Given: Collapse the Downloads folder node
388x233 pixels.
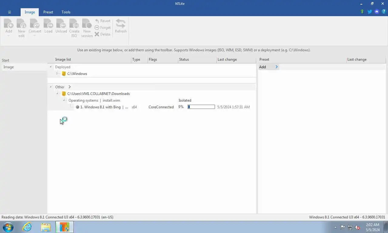Looking at the screenshot, I should point(57,93).
